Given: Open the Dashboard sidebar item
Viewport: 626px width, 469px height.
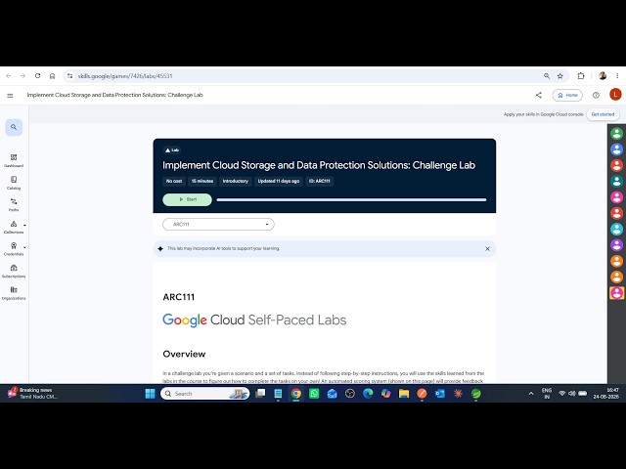Looking at the screenshot, I should 14,160.
